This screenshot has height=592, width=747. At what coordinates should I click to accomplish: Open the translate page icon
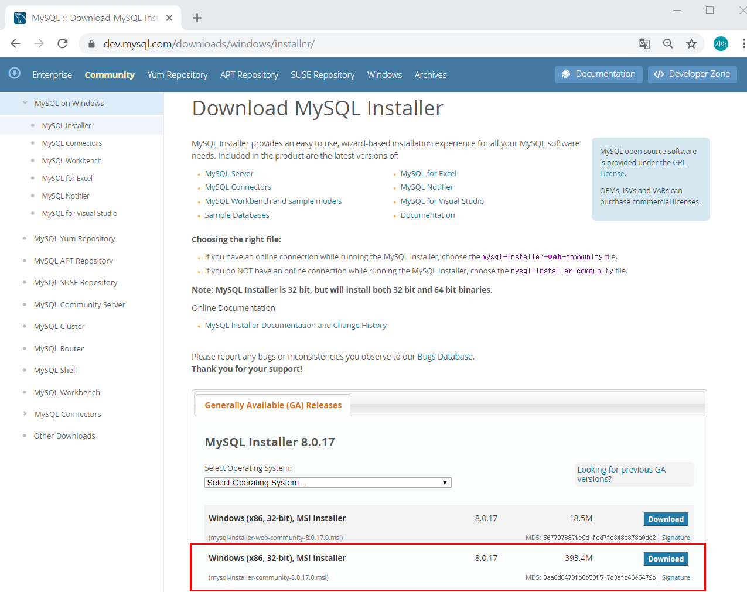coord(644,43)
